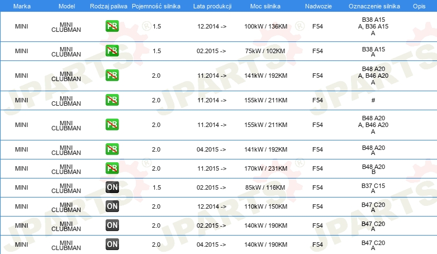Click 1.5 capacity in the 100kW / 136KM row
Image resolution: width=437 pixels, height=254 pixels.
[x=157, y=26]
